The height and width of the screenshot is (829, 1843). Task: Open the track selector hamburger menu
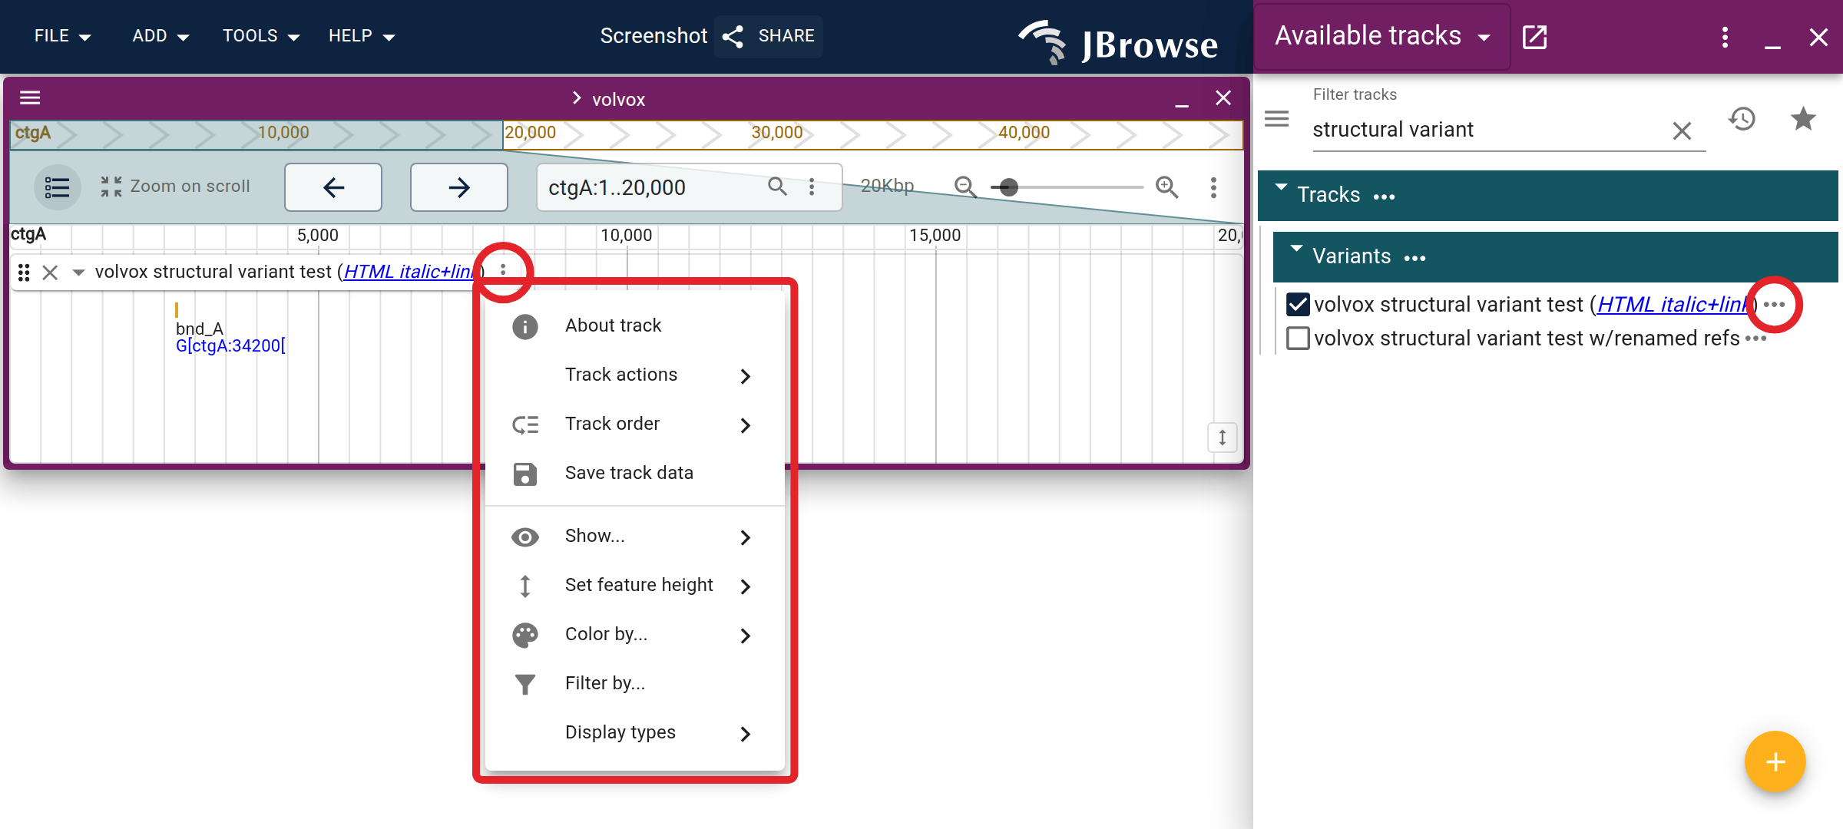(1276, 119)
